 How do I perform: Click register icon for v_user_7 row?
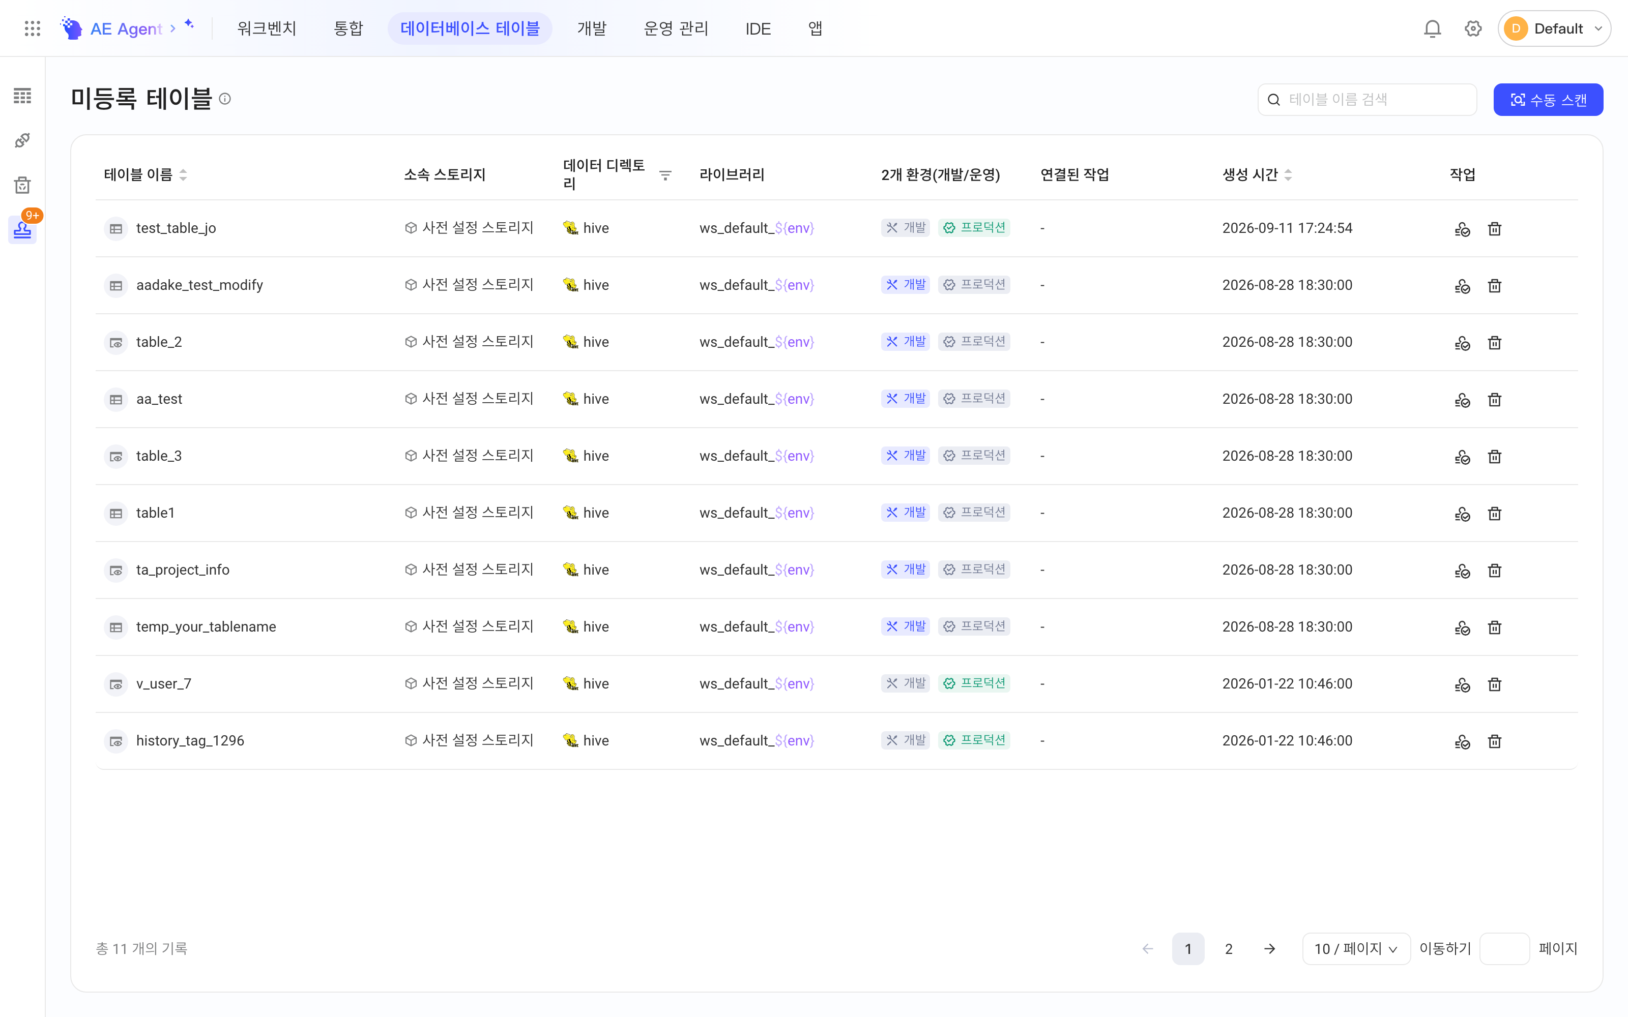coord(1462,685)
